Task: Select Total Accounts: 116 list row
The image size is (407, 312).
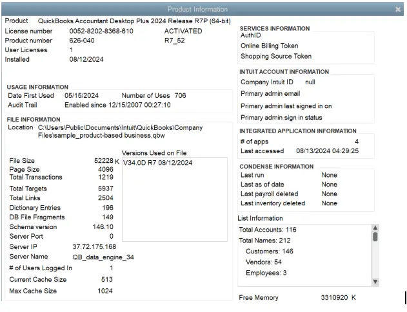Action: (268, 230)
